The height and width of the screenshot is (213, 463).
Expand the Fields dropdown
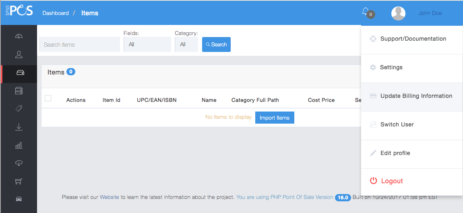pos(147,44)
